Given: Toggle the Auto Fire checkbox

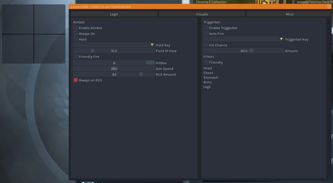Looking at the screenshot, I should tap(206, 33).
